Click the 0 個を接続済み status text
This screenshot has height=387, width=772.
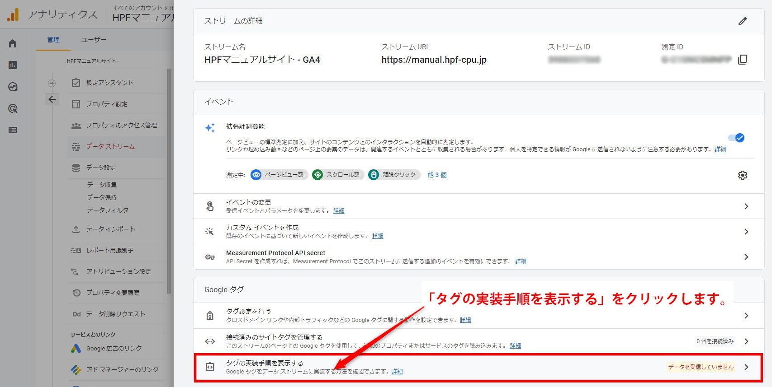715,341
